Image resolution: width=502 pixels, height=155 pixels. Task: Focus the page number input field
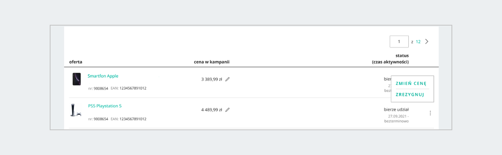[x=399, y=41]
